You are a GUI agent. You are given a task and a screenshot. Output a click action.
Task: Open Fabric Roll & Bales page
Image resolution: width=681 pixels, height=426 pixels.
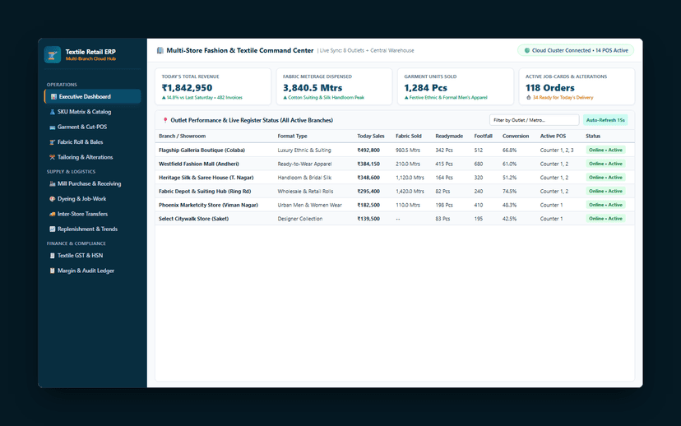(x=92, y=142)
